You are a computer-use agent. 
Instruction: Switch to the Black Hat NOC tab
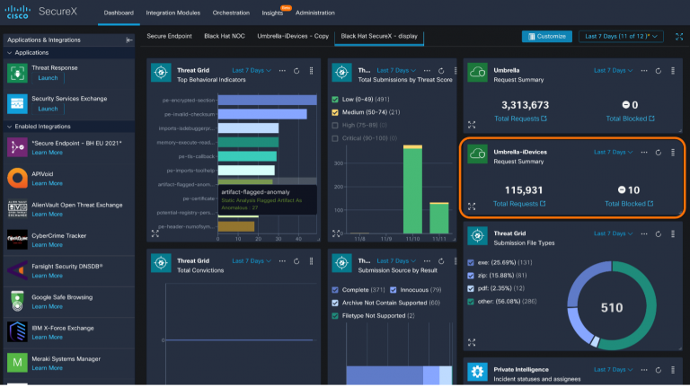(226, 37)
